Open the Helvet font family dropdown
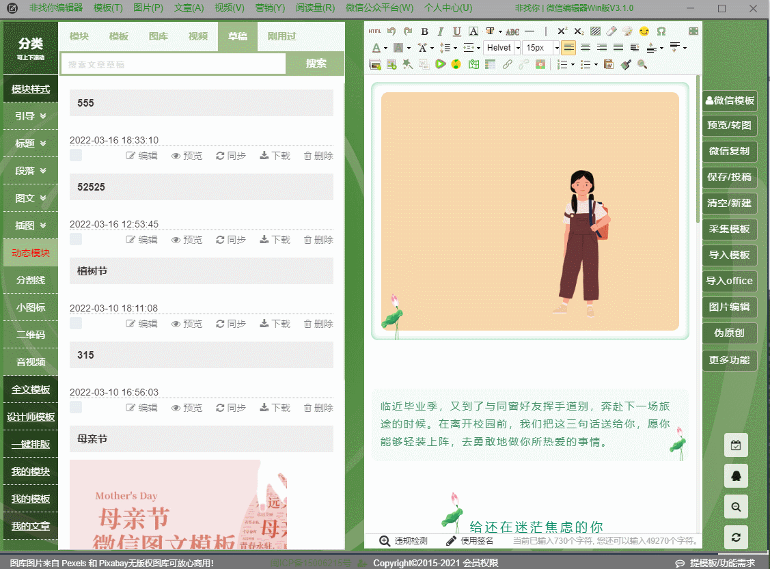770x569 pixels. click(518, 48)
